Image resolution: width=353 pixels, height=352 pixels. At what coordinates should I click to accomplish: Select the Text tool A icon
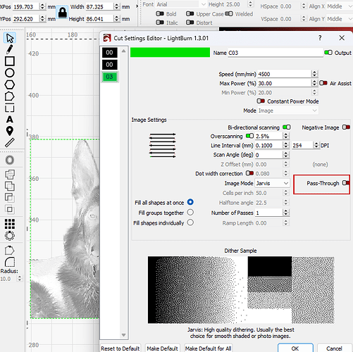click(x=10, y=120)
